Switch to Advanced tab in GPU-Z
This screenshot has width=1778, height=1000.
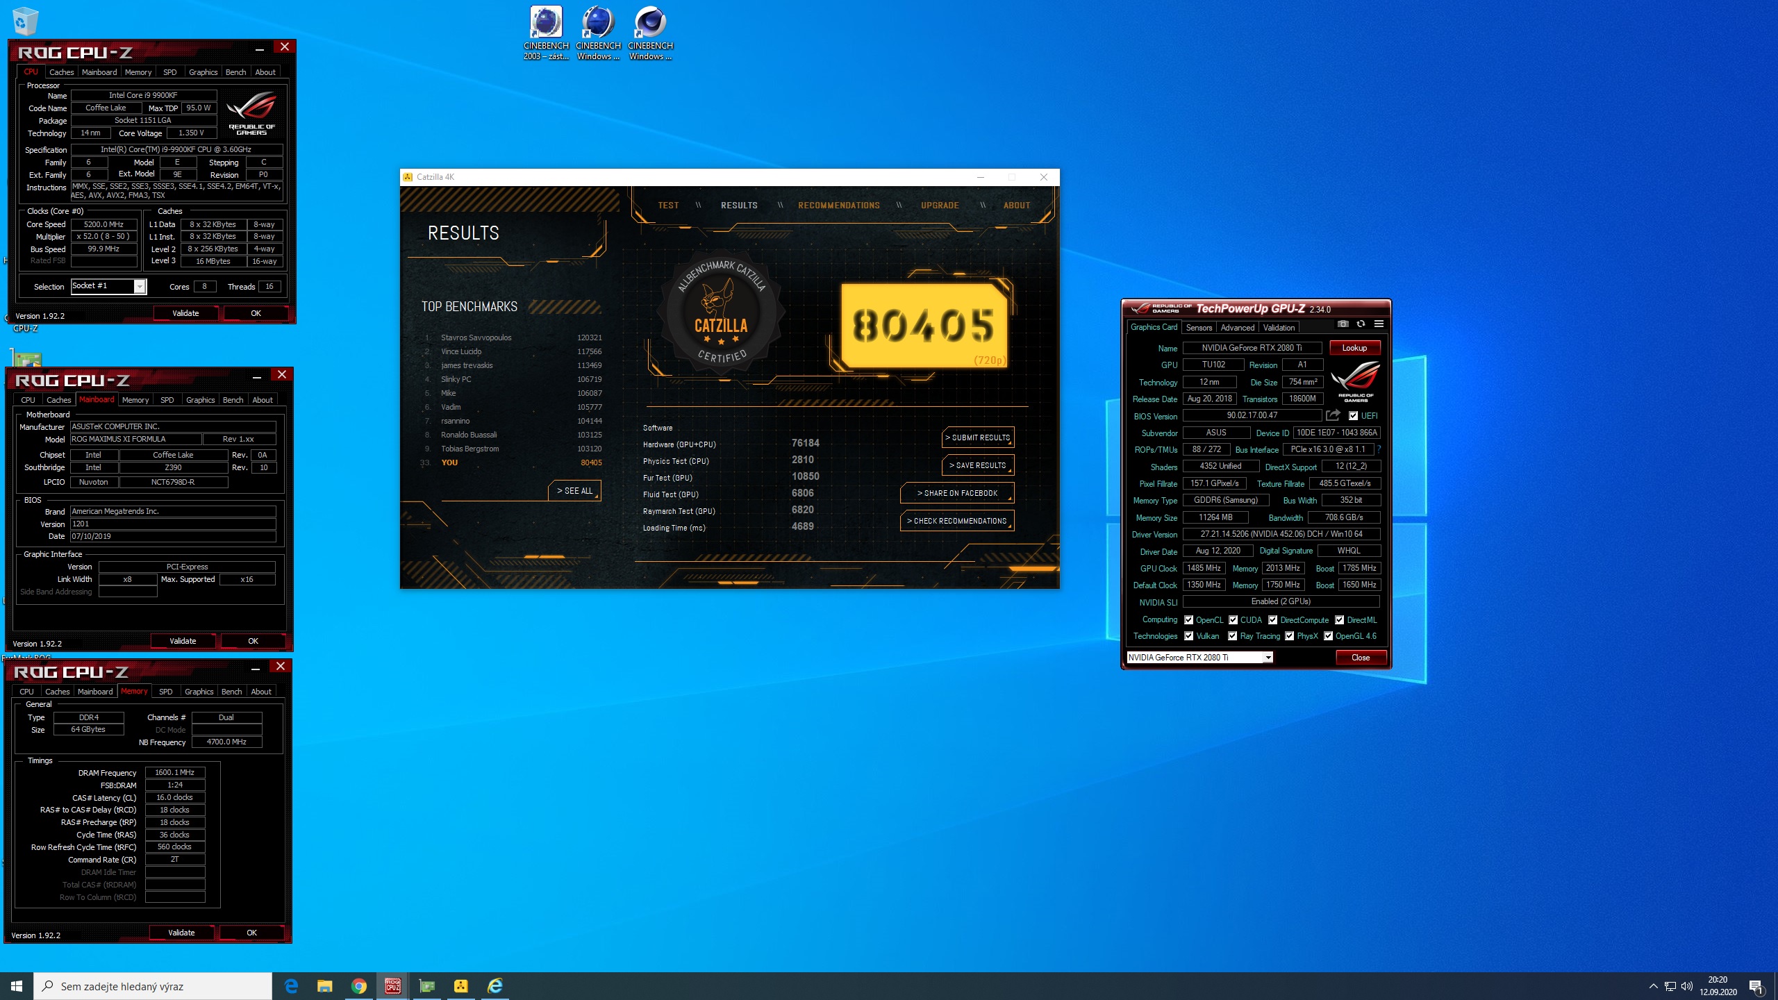1237,327
